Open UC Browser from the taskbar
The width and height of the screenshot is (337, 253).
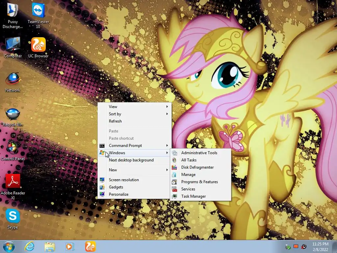point(90,246)
